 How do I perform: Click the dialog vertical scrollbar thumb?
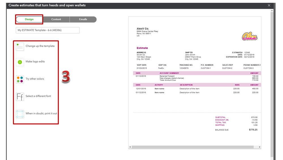pyautogui.click(x=272, y=84)
